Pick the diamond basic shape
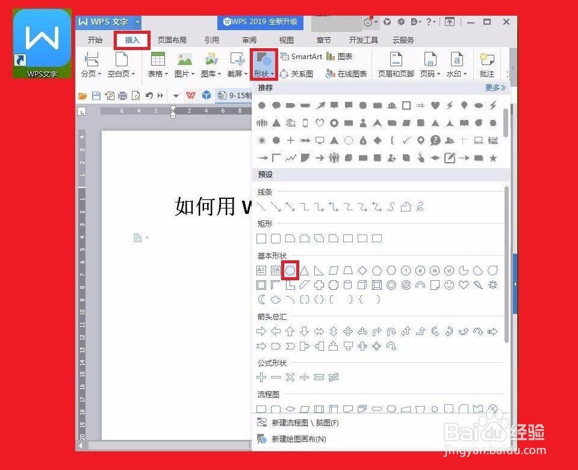578x470 pixels. (362, 271)
